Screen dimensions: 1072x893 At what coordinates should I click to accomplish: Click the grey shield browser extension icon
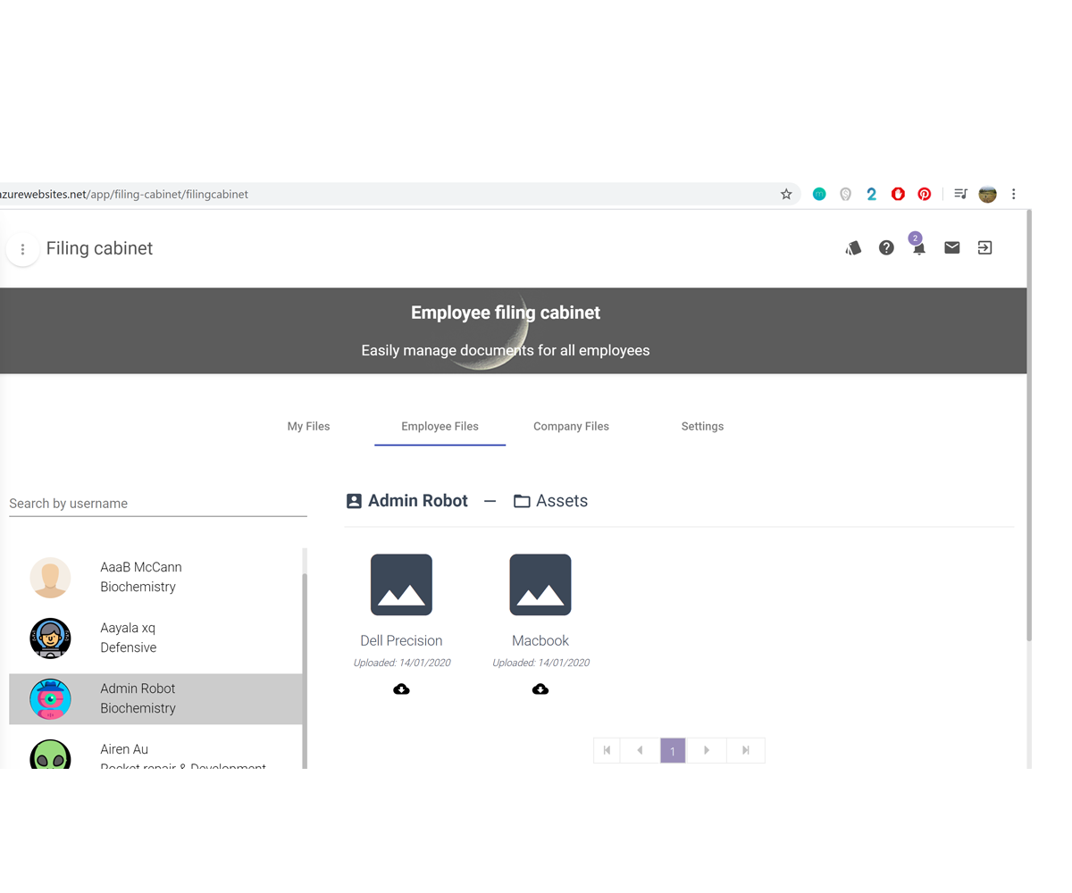846,194
